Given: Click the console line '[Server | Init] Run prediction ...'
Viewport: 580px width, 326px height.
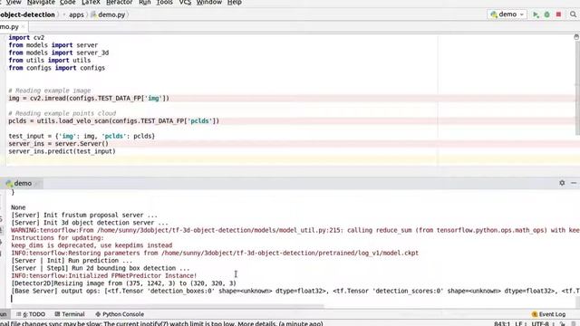Looking at the screenshot, I should coord(72,261).
